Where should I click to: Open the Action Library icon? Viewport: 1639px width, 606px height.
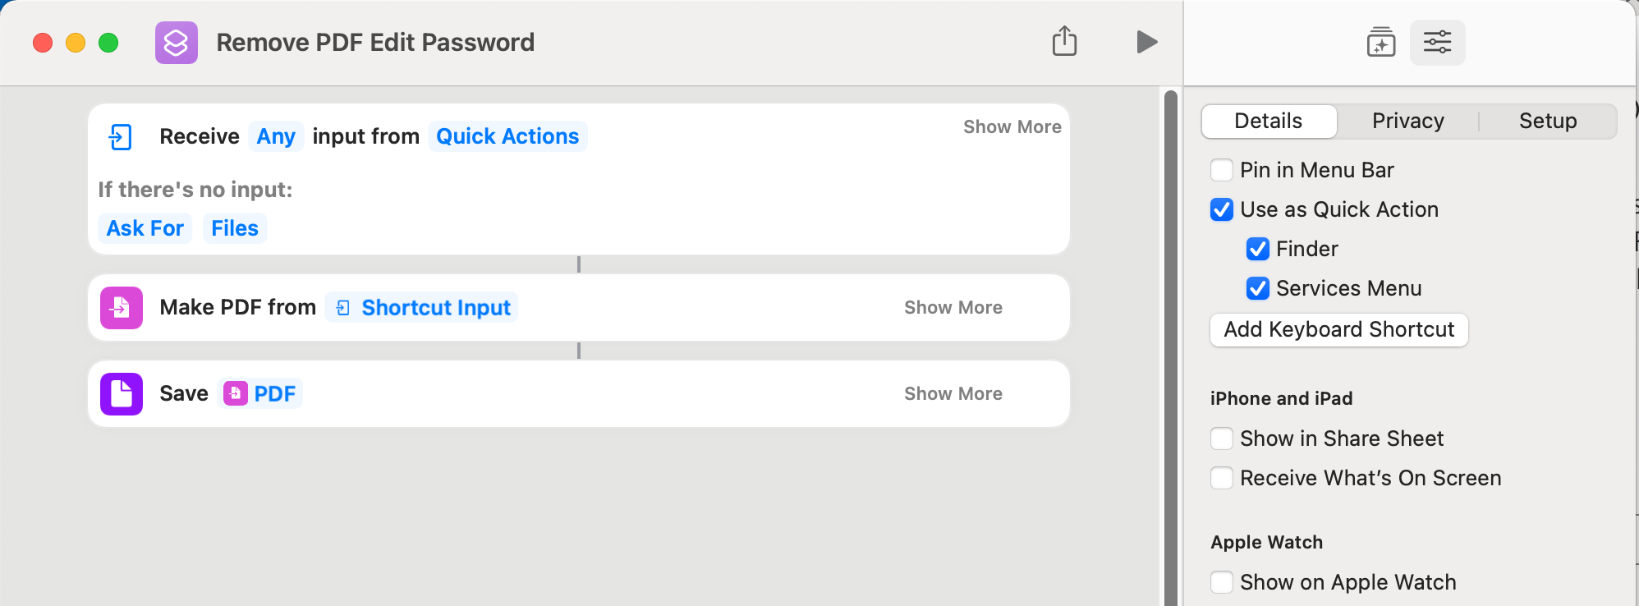1381,42
